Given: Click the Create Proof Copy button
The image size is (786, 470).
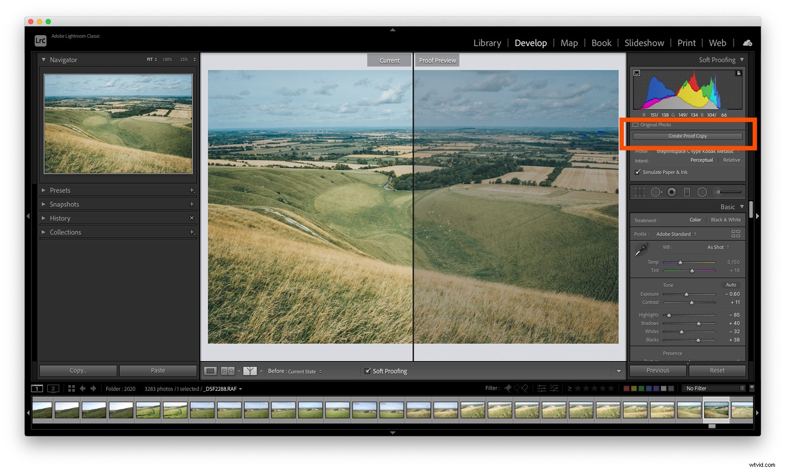Looking at the screenshot, I should point(687,136).
